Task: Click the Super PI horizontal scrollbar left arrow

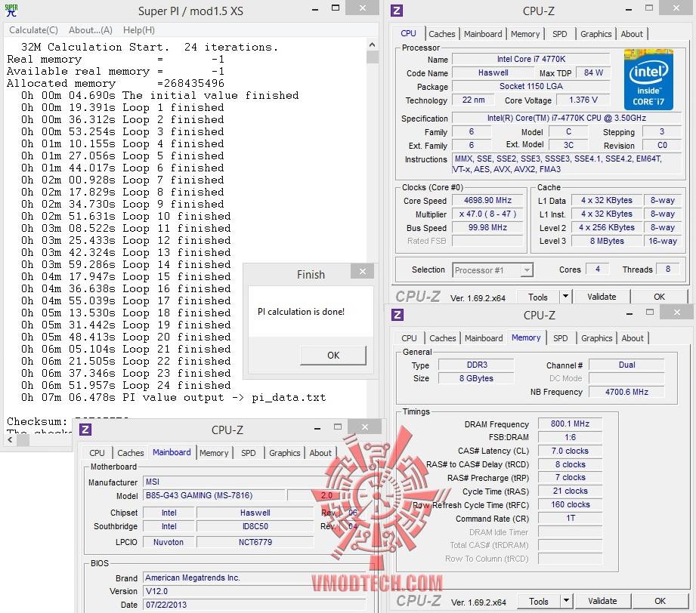Action: coord(11,440)
